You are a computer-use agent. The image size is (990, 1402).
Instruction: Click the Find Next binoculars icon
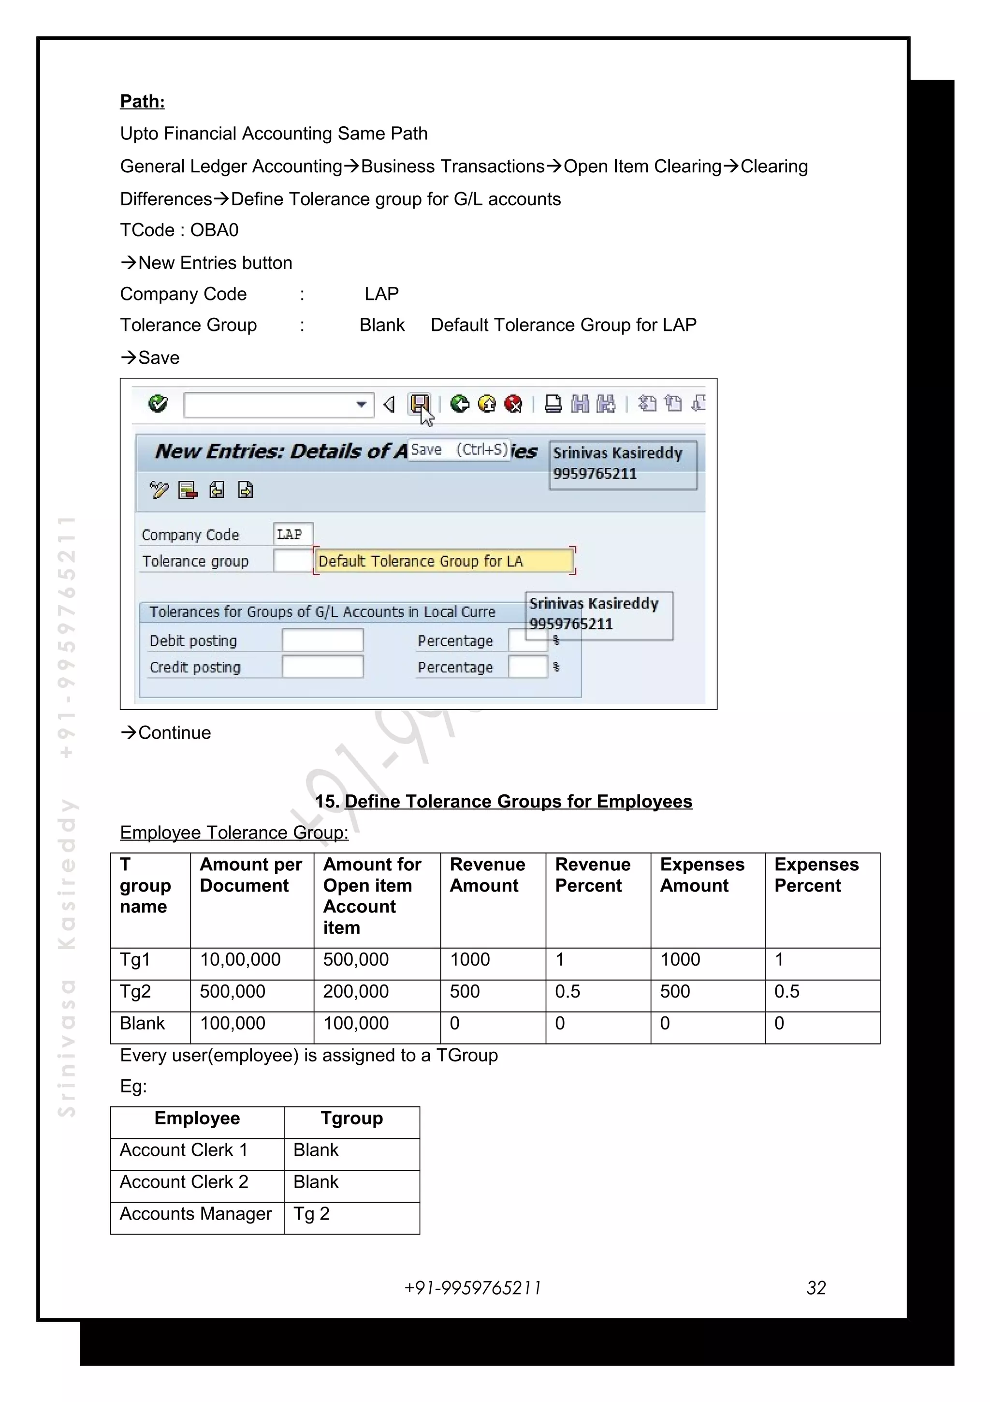point(606,403)
